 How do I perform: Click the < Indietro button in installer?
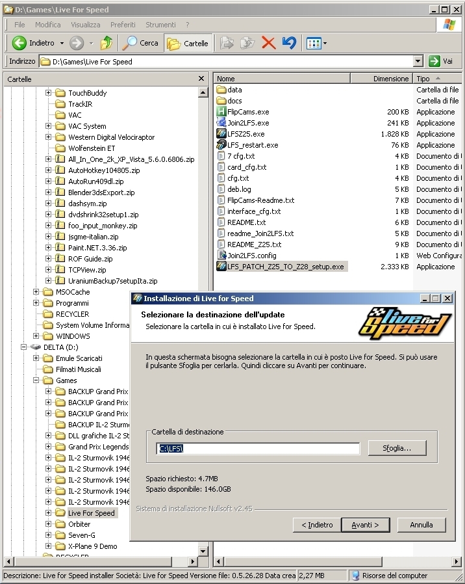[317, 525]
